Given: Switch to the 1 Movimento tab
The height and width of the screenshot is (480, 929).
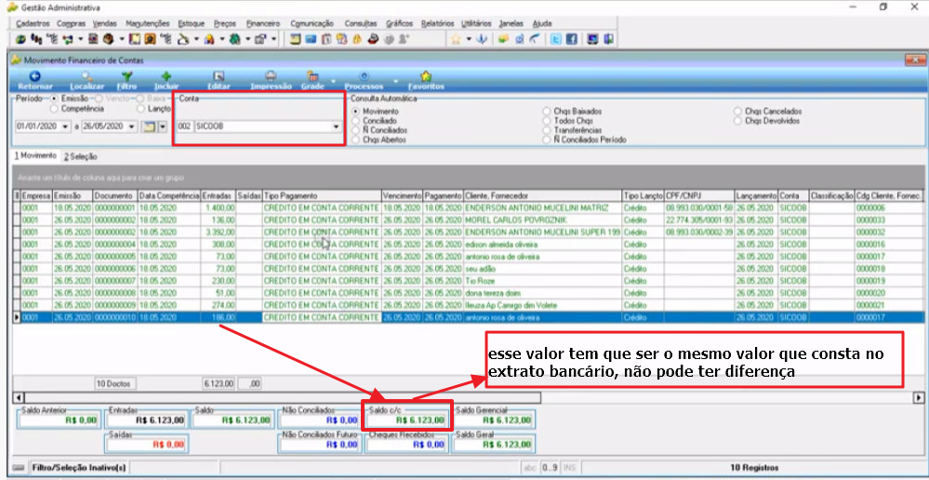Looking at the screenshot, I should click(x=35, y=155).
